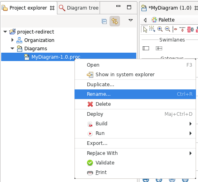
Task: Click the Palette header icon
Action: (x=154, y=20)
